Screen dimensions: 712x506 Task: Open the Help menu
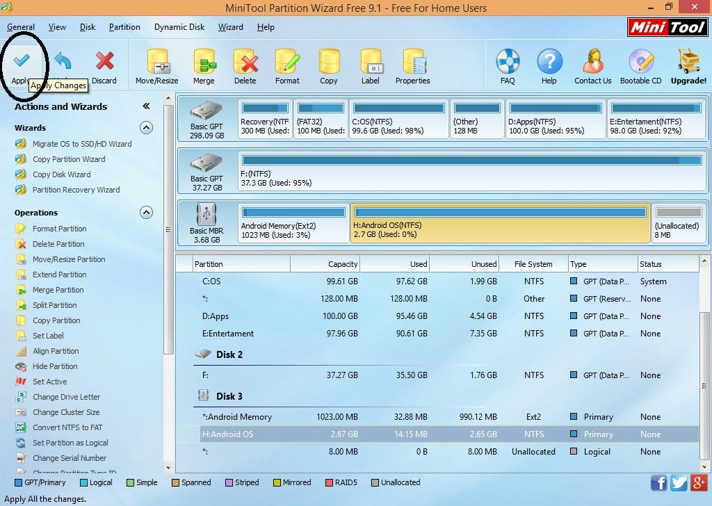pyautogui.click(x=266, y=27)
